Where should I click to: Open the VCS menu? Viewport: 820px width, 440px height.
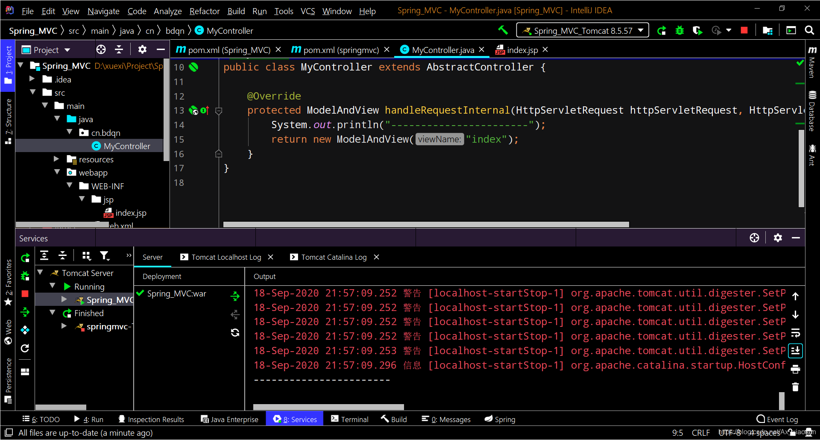[307, 11]
